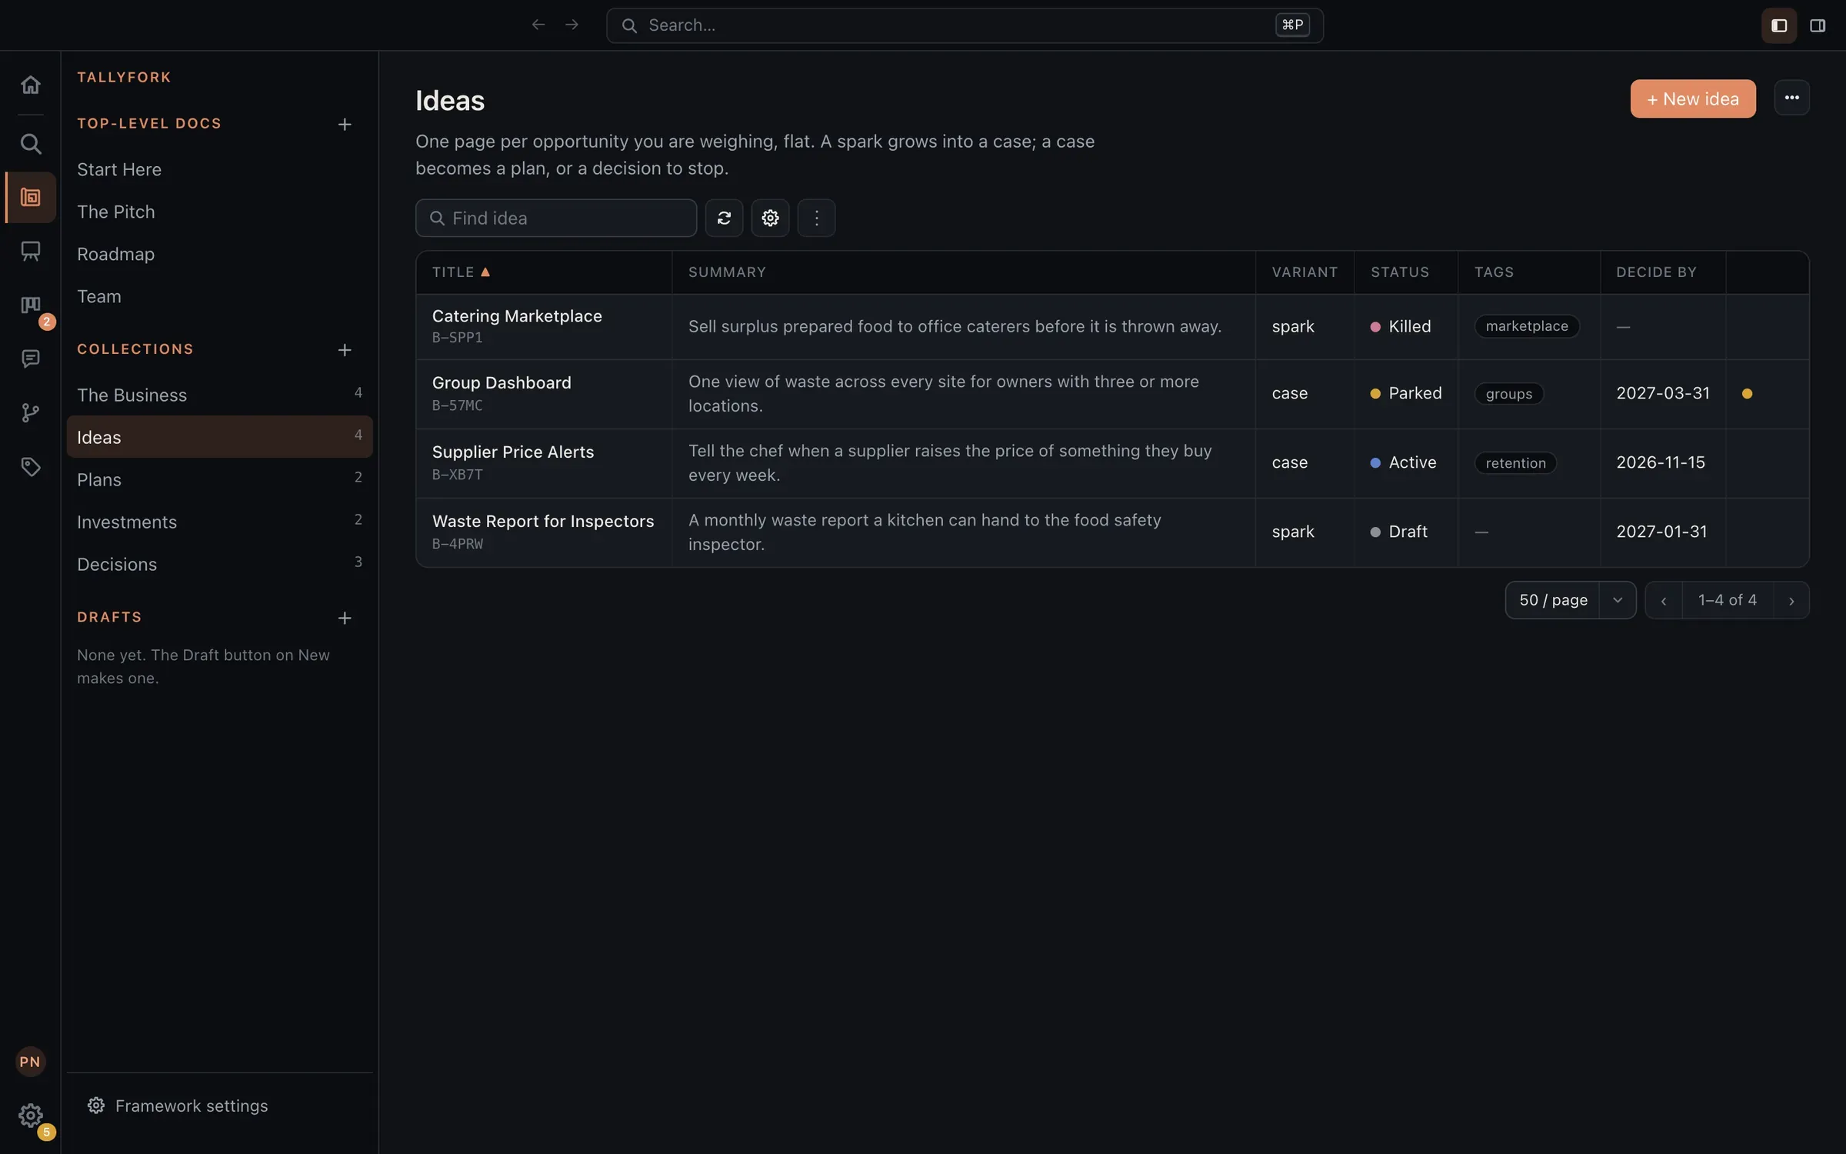Open The Business collection
This screenshot has width=1846, height=1154.
coord(219,395)
